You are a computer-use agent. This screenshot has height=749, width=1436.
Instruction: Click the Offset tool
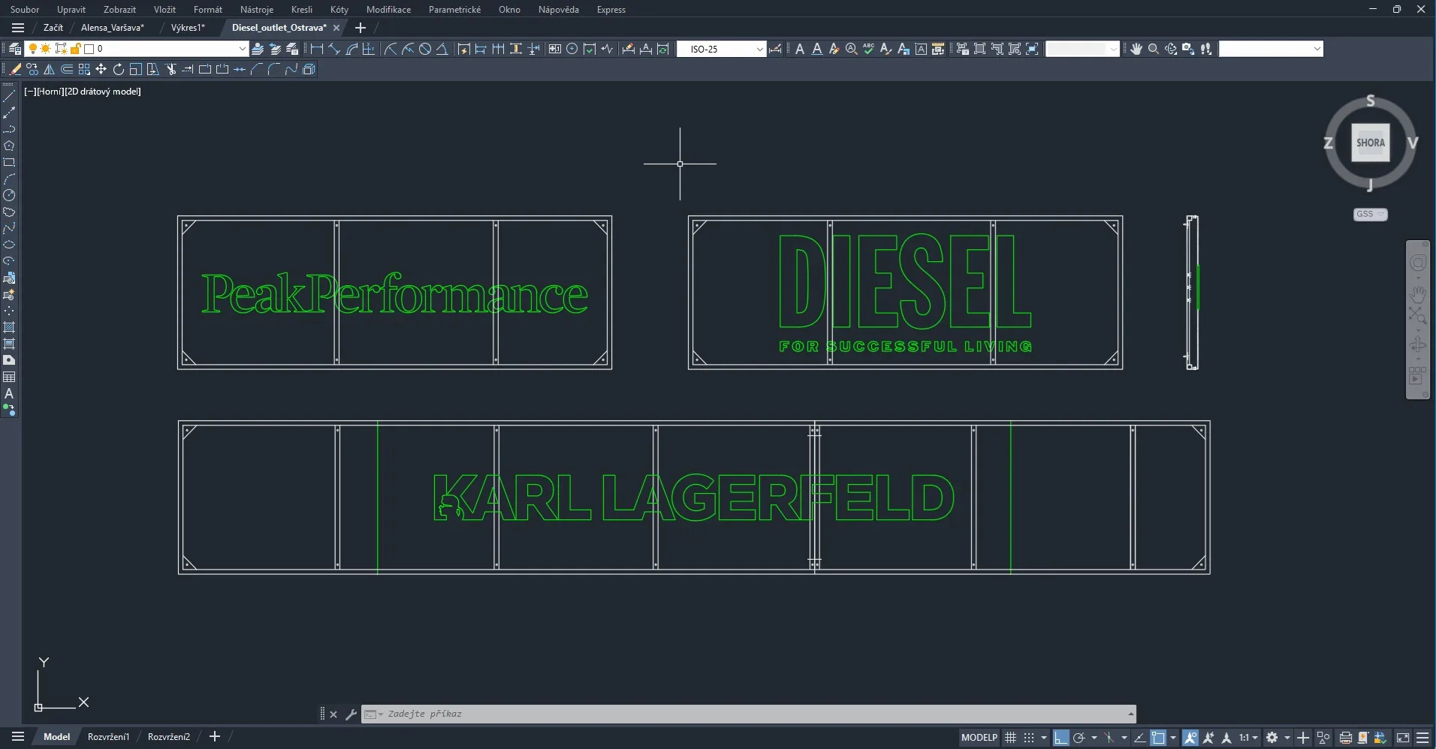[x=66, y=69]
